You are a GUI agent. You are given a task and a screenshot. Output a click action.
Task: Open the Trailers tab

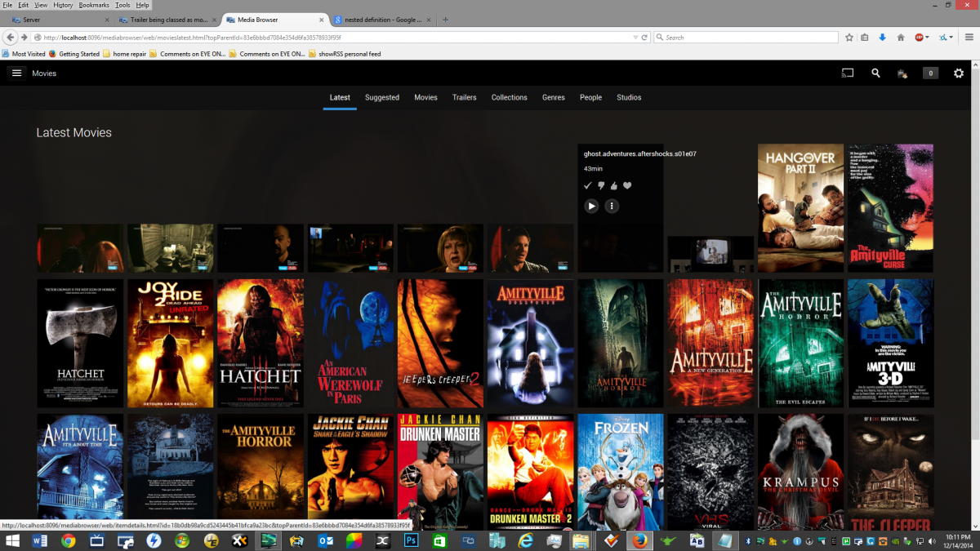(x=465, y=97)
